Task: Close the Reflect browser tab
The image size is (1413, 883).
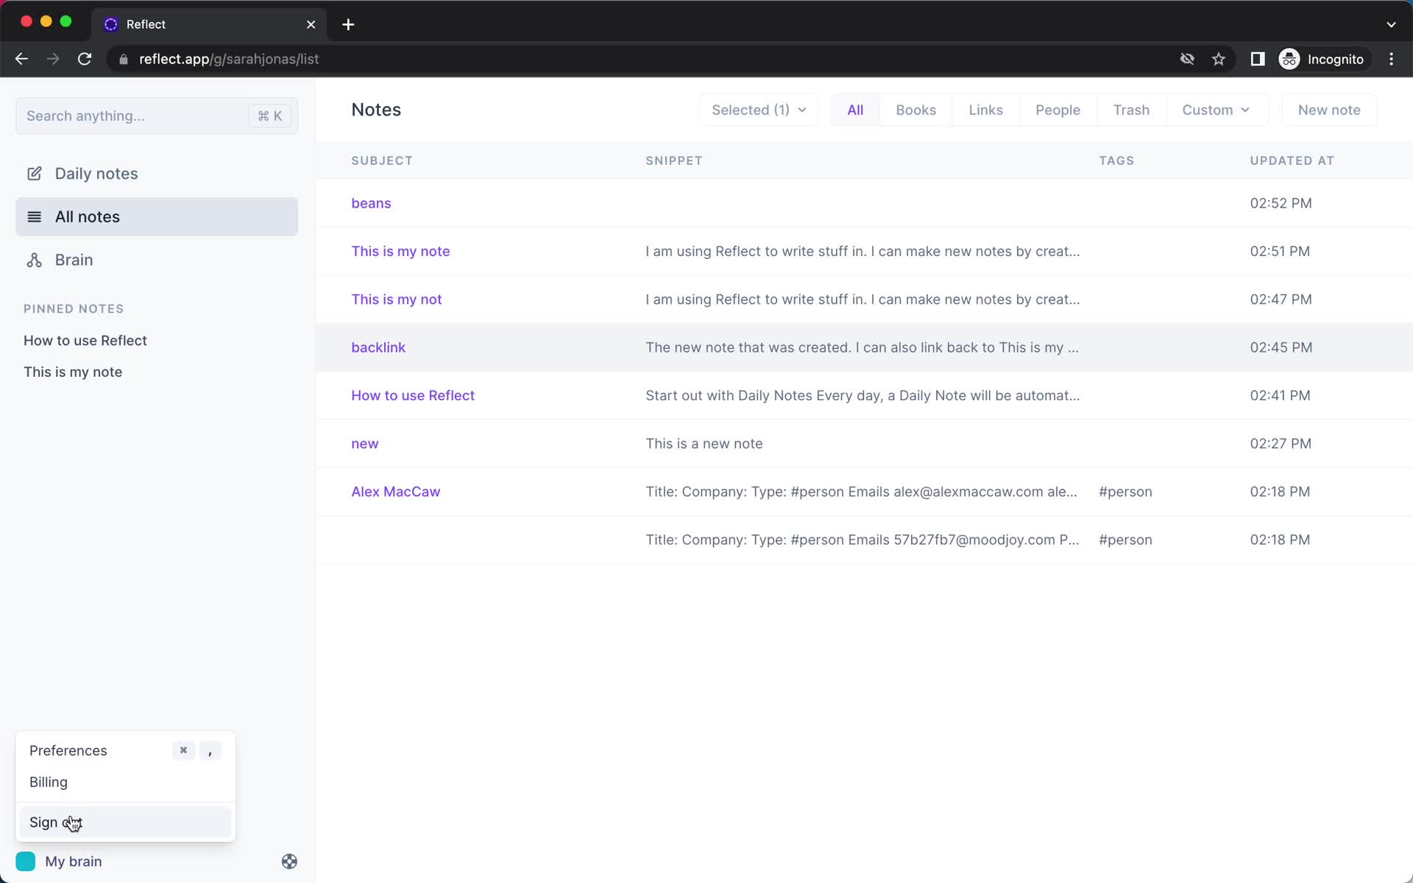Action: [311, 24]
